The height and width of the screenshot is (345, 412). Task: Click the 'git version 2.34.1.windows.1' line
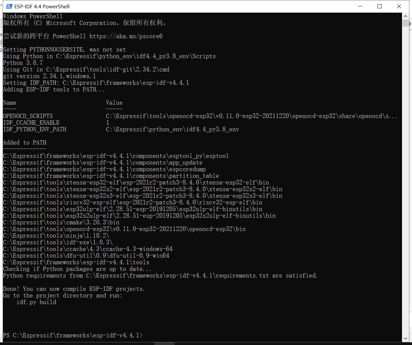pyautogui.click(x=50, y=76)
